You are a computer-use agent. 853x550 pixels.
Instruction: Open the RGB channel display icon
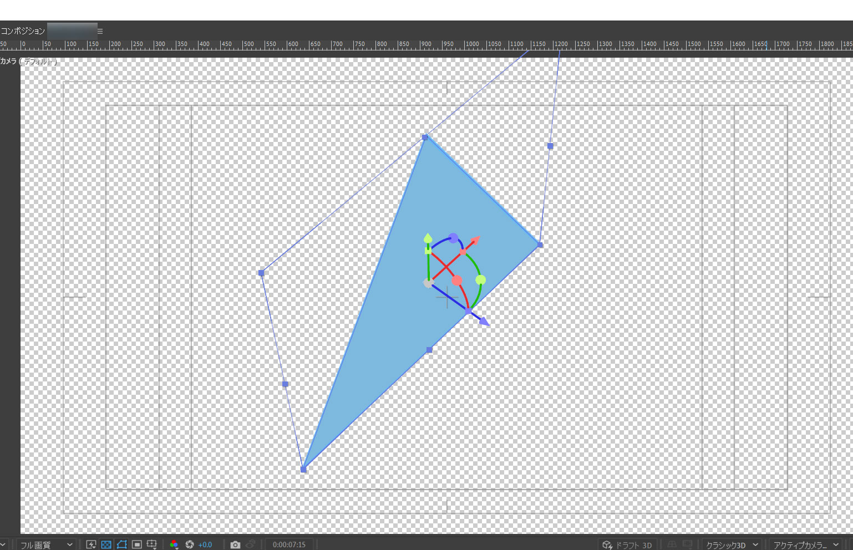(x=174, y=544)
